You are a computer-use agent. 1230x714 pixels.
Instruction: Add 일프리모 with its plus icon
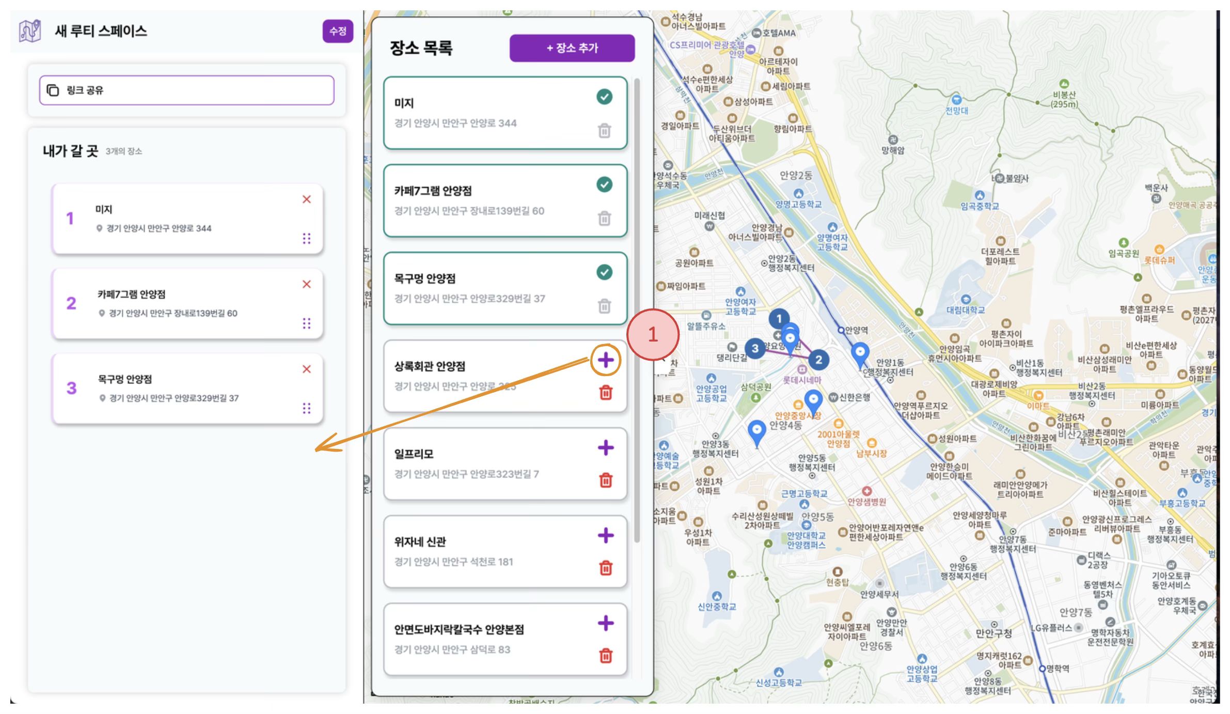605,447
